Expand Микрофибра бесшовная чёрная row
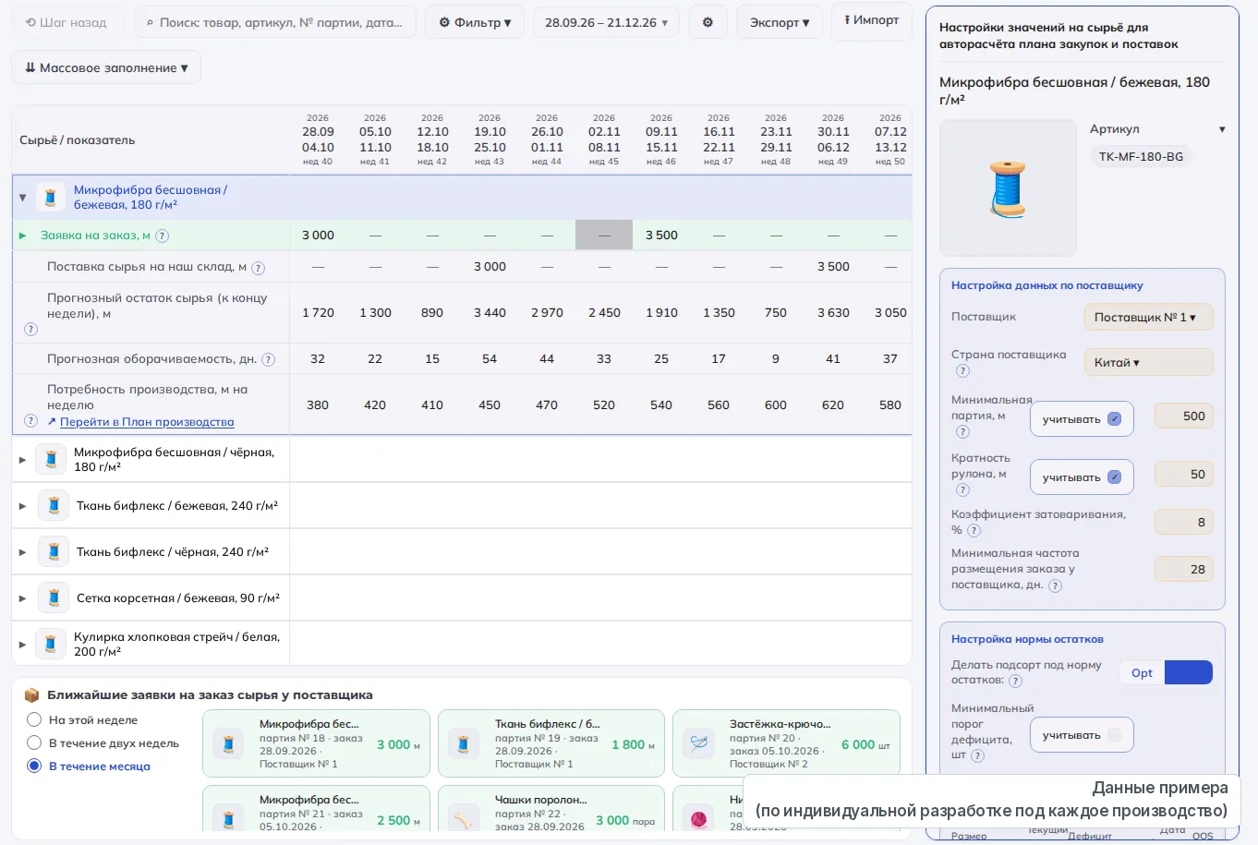 23,459
